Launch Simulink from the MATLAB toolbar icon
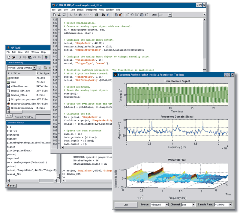The image size is (240, 216). (x=46, y=57)
